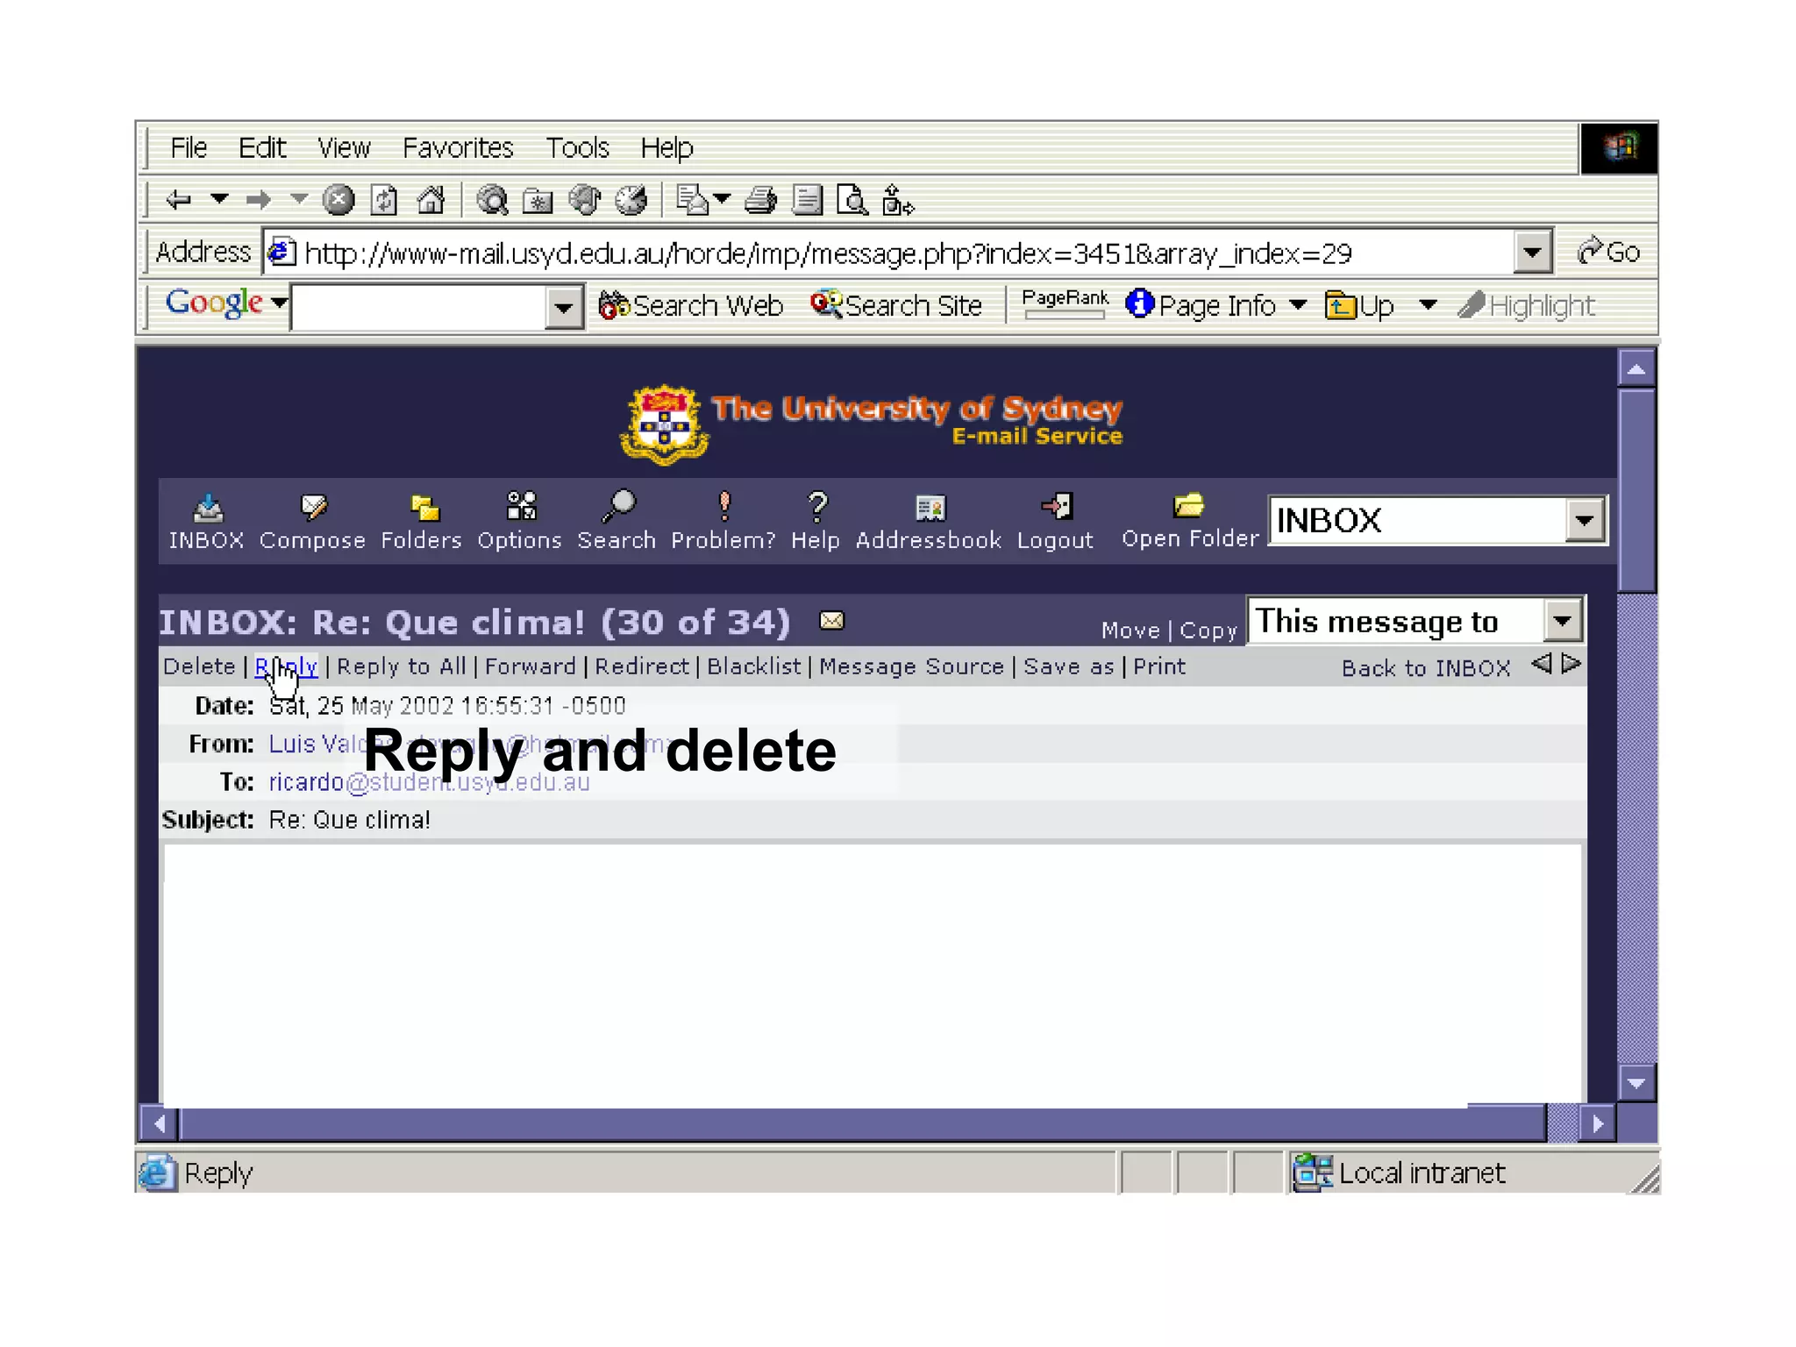Click the Home toolbar icon

point(431,201)
